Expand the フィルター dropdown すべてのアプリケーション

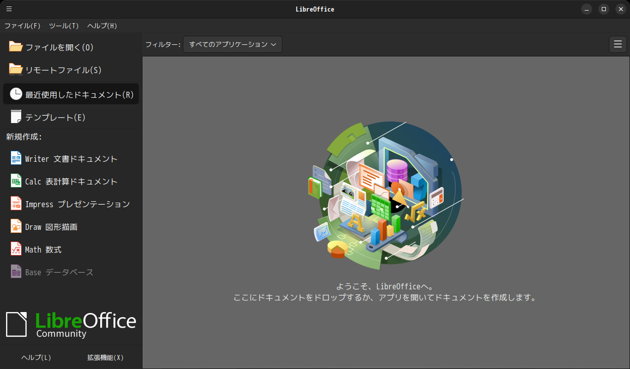(x=233, y=44)
